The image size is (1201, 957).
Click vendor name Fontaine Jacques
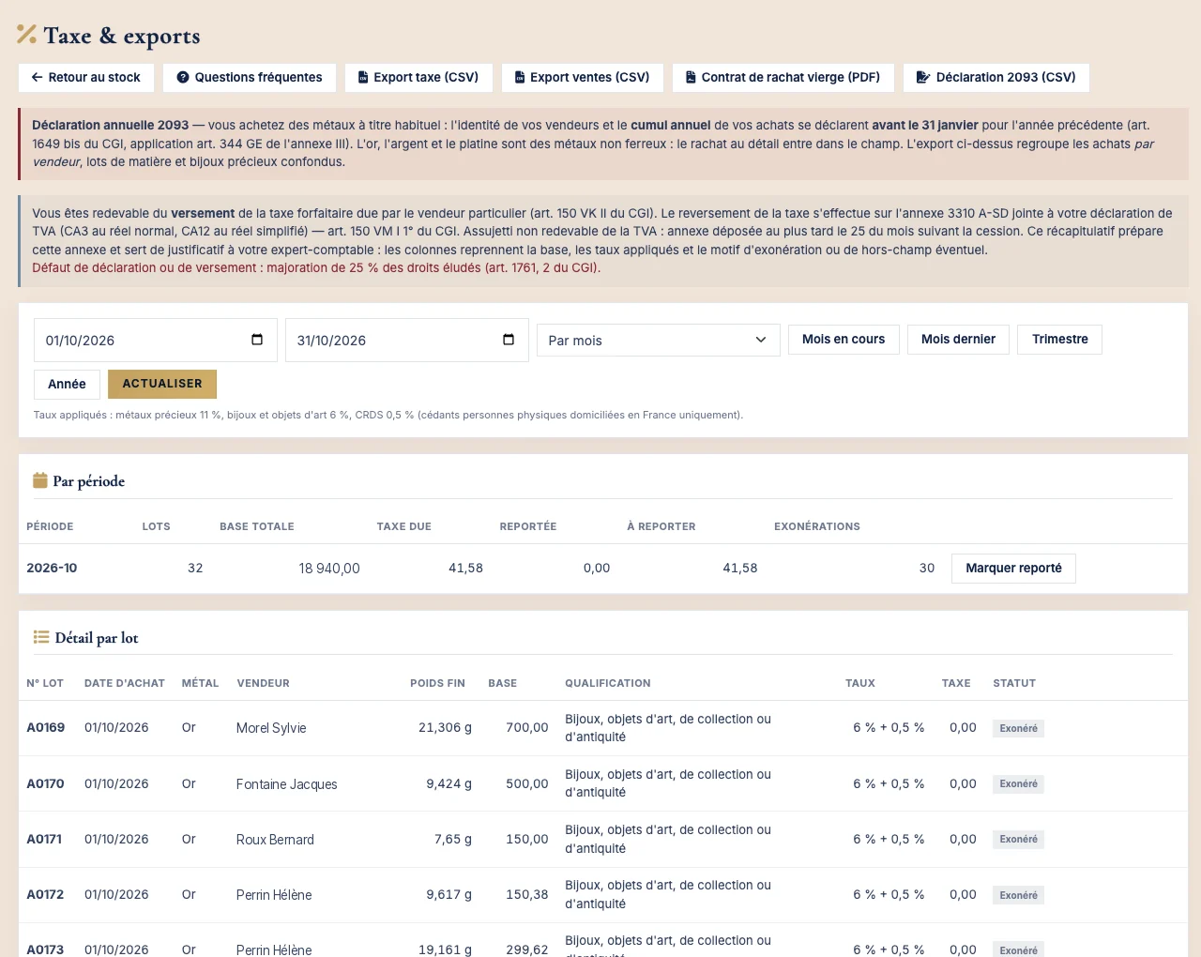(286, 784)
